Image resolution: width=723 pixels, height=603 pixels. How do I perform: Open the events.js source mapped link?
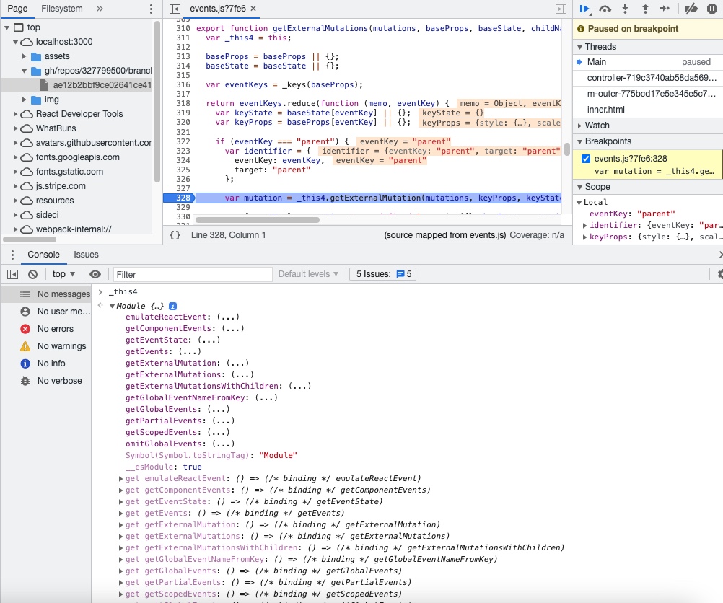[x=487, y=235]
